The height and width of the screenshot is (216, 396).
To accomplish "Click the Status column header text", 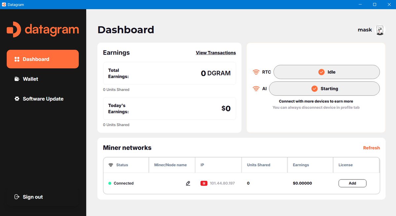I will (x=122, y=165).
